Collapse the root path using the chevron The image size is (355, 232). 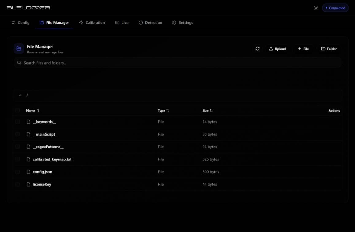point(20,95)
